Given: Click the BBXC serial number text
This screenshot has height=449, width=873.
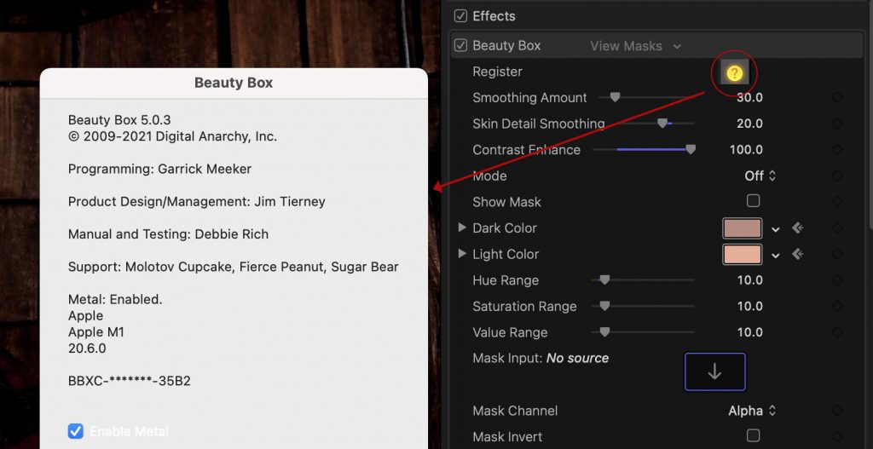Looking at the screenshot, I should 130,381.
